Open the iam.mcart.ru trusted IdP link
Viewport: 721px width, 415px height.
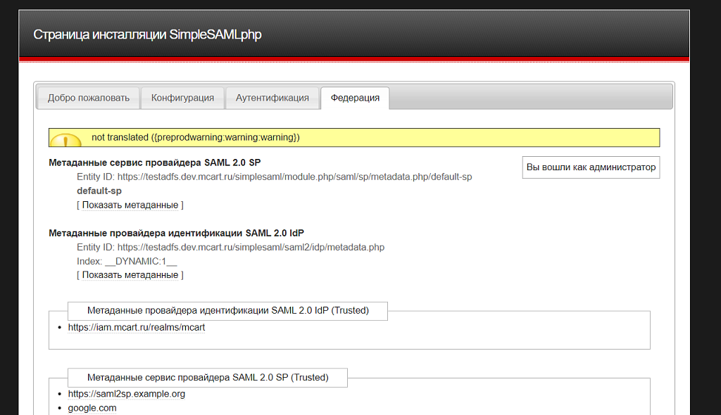click(134, 327)
